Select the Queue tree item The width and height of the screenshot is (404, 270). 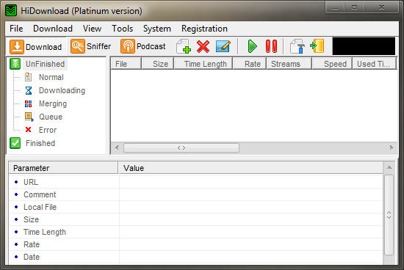coord(51,117)
